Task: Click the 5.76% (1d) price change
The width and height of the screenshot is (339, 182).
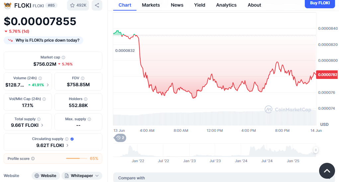Action: 17,31
